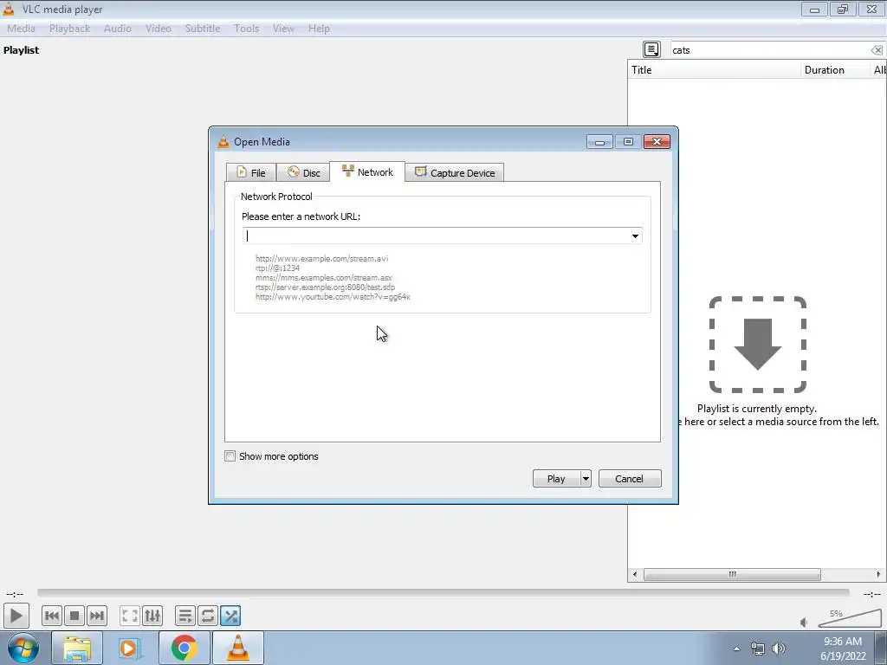Toggle loop repeat mode
This screenshot has height=665, width=887.
click(x=208, y=616)
